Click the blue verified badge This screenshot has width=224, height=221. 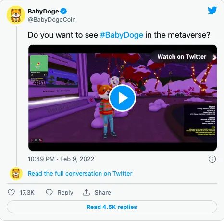(63, 11)
